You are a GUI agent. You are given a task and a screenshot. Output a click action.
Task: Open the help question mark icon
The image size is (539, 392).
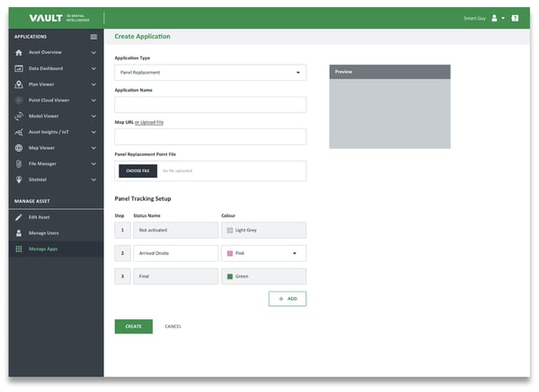515,18
